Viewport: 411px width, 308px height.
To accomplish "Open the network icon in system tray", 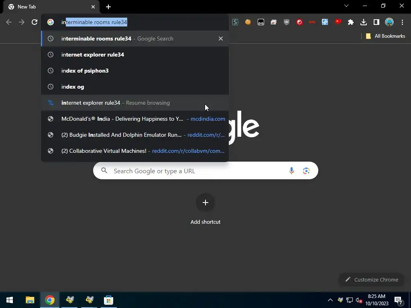I will pos(350,300).
